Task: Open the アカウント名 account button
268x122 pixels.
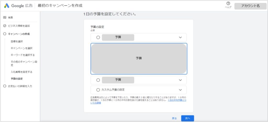Action: tap(250, 6)
